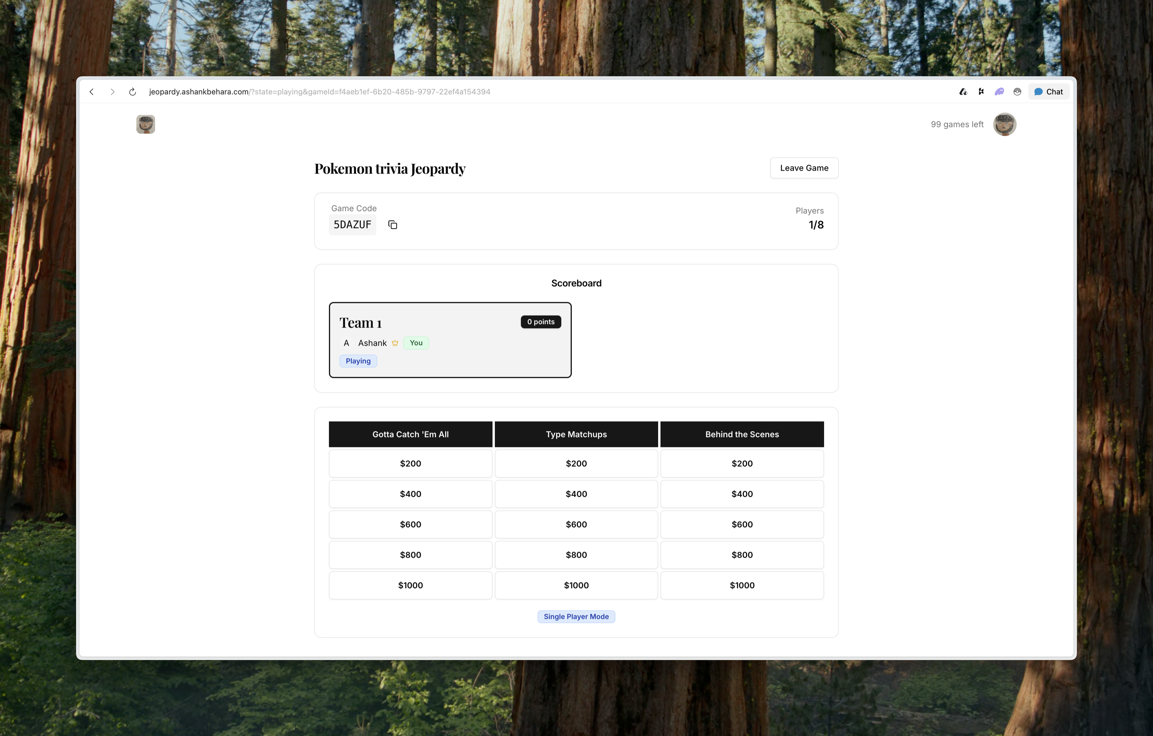1153x736 pixels.
Task: Select Behind the Scenes for $1000
Action: click(742, 585)
